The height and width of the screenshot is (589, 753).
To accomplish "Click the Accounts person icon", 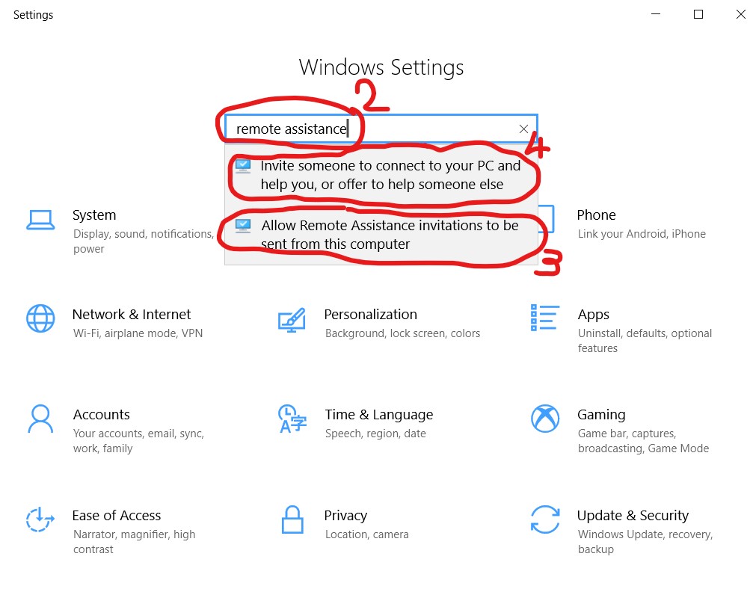I will pyautogui.click(x=40, y=419).
